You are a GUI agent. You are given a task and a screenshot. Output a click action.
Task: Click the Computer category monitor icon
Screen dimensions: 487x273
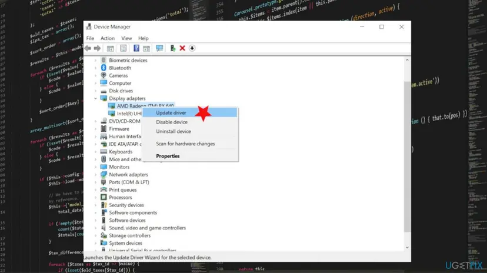(104, 83)
